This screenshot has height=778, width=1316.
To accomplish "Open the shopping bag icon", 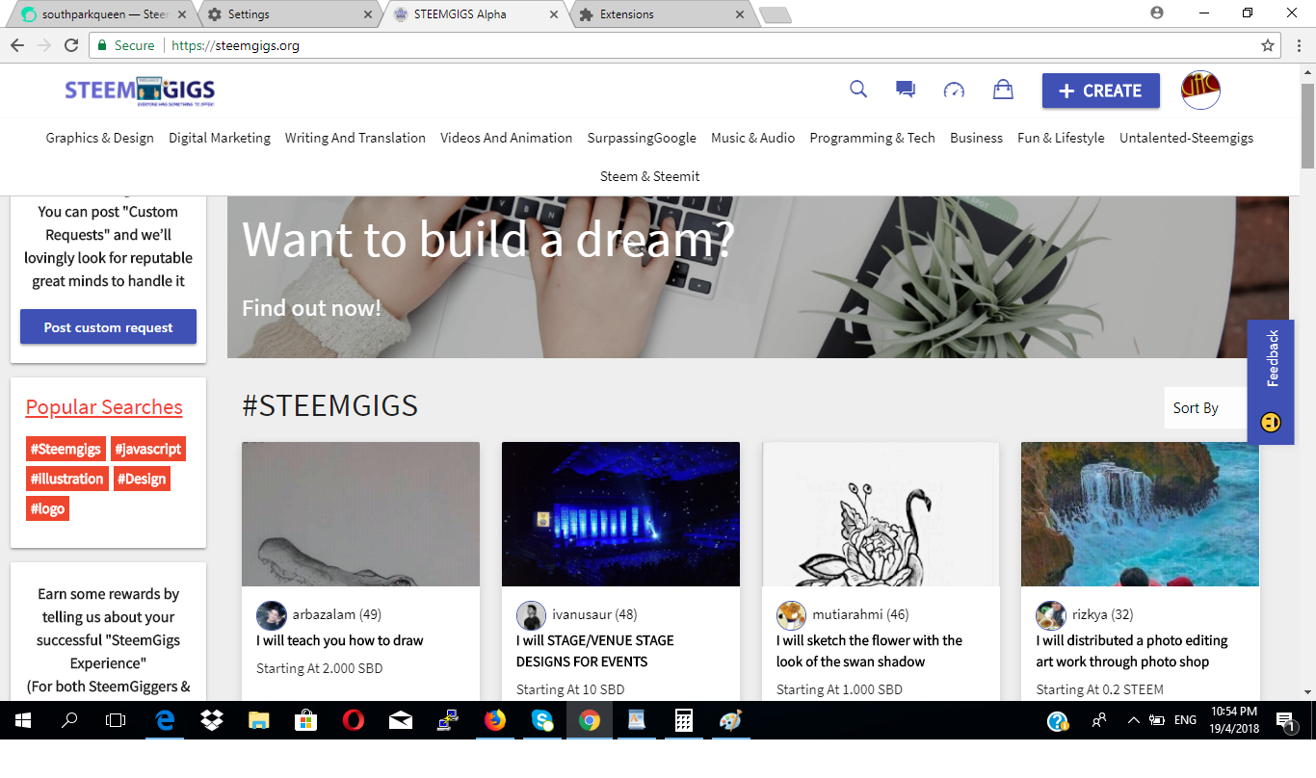I will click(x=1003, y=90).
